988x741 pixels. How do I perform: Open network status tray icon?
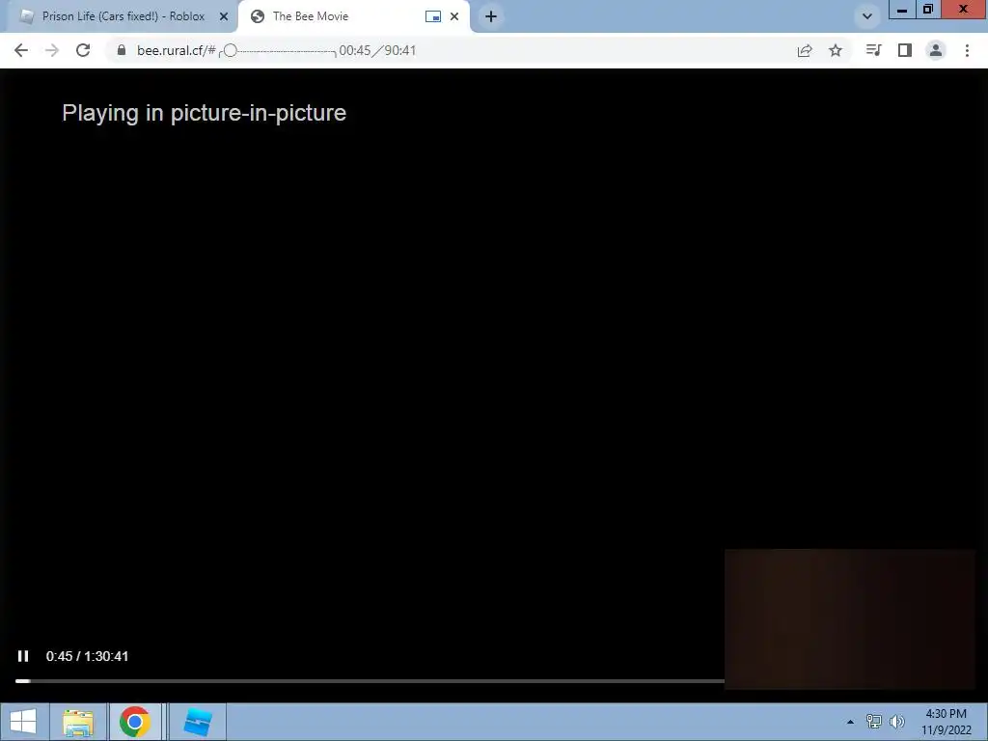click(874, 722)
